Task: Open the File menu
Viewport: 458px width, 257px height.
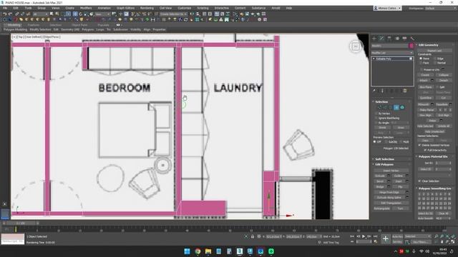Action: click(x=5, y=8)
